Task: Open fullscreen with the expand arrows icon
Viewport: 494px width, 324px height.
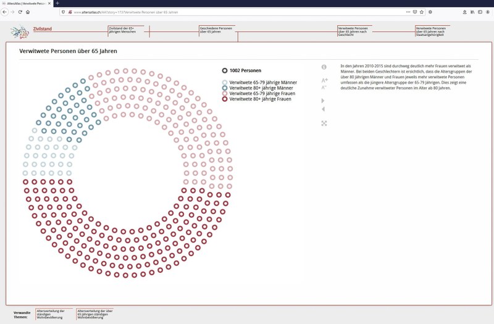Action: tap(324, 123)
